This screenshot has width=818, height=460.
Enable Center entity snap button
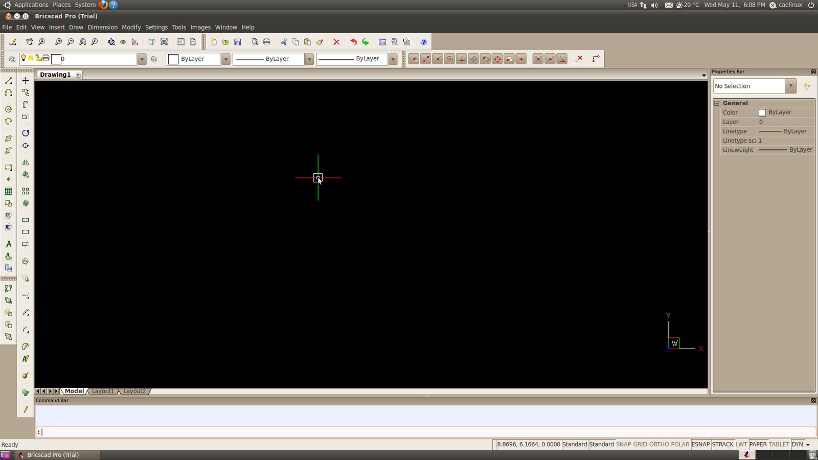click(449, 59)
